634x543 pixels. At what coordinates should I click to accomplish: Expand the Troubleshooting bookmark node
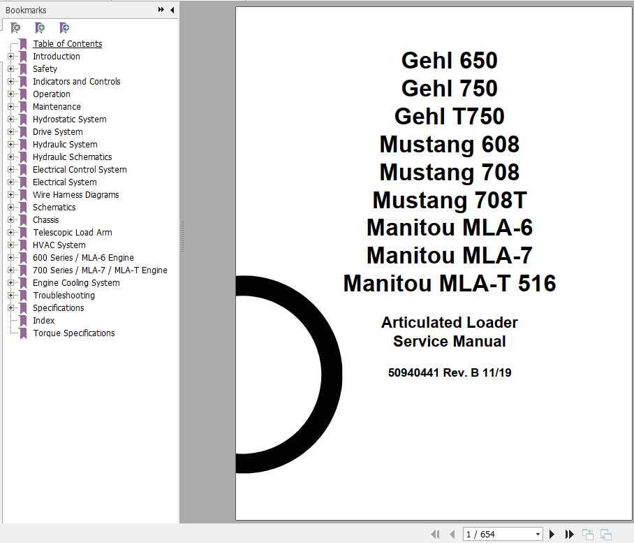tap(11, 296)
